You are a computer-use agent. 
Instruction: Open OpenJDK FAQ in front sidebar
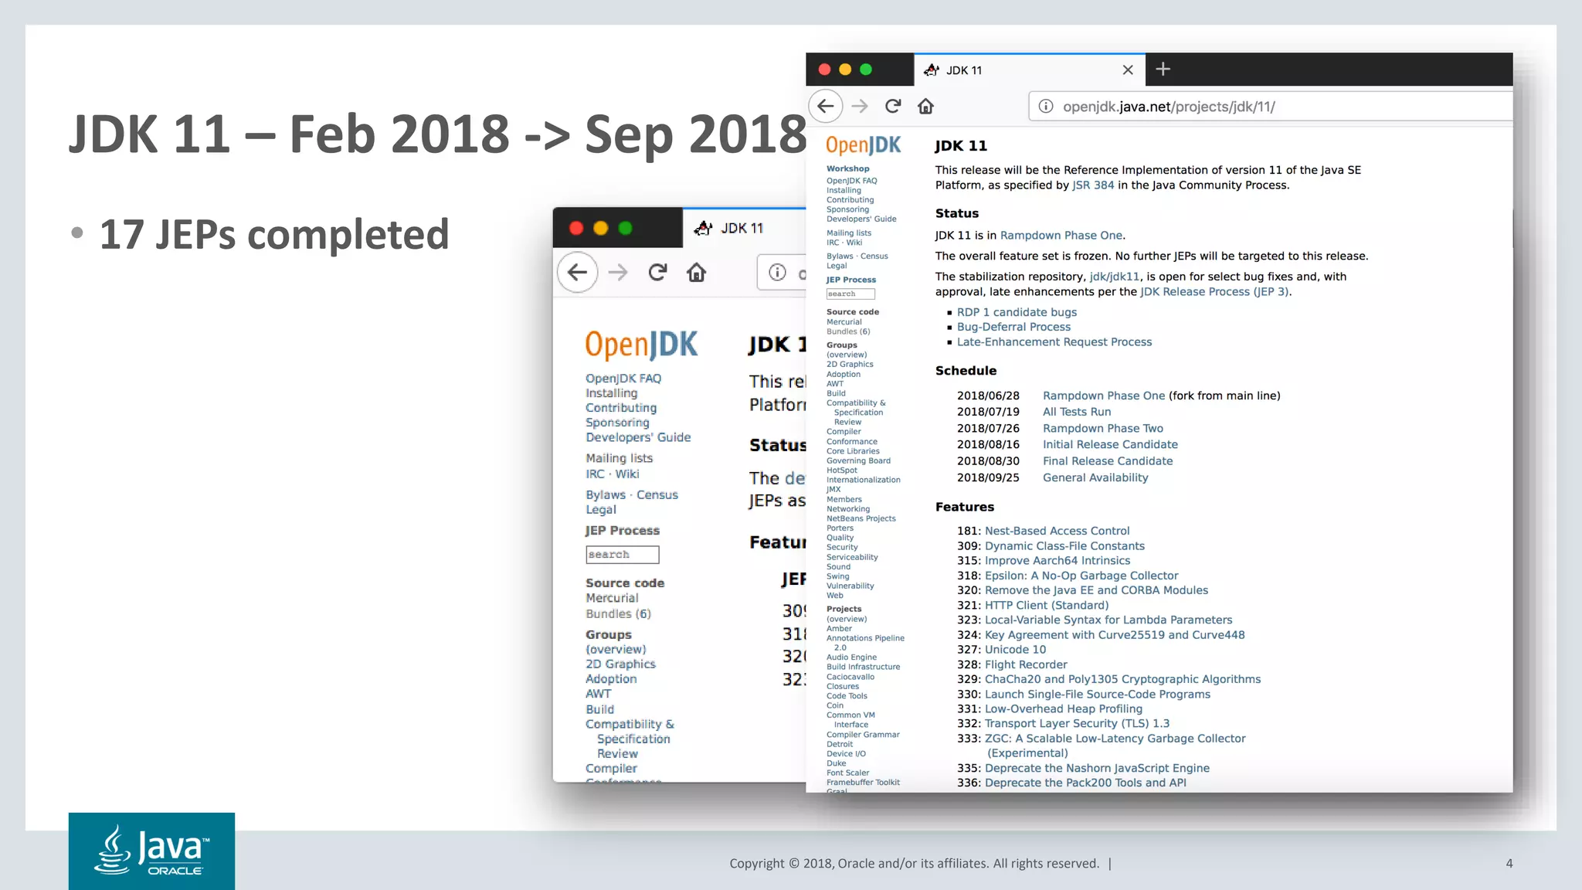click(x=851, y=181)
